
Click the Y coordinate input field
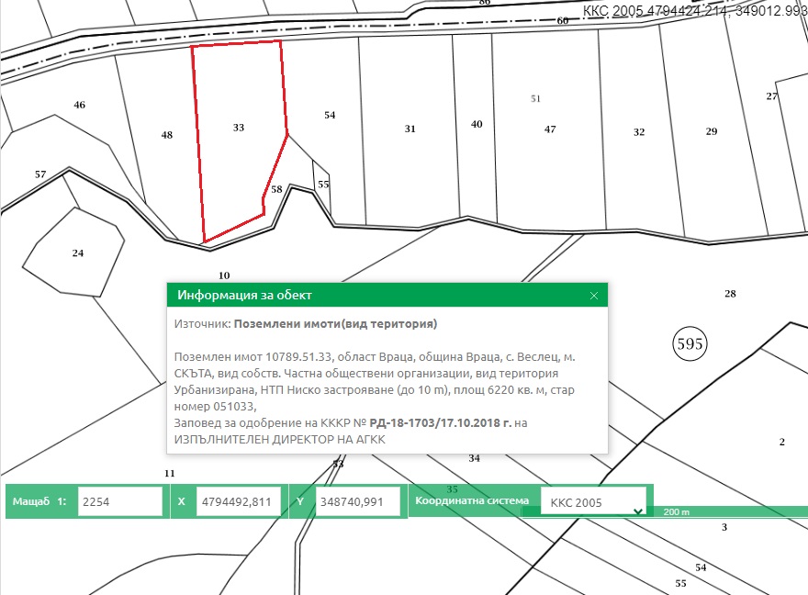click(x=358, y=502)
